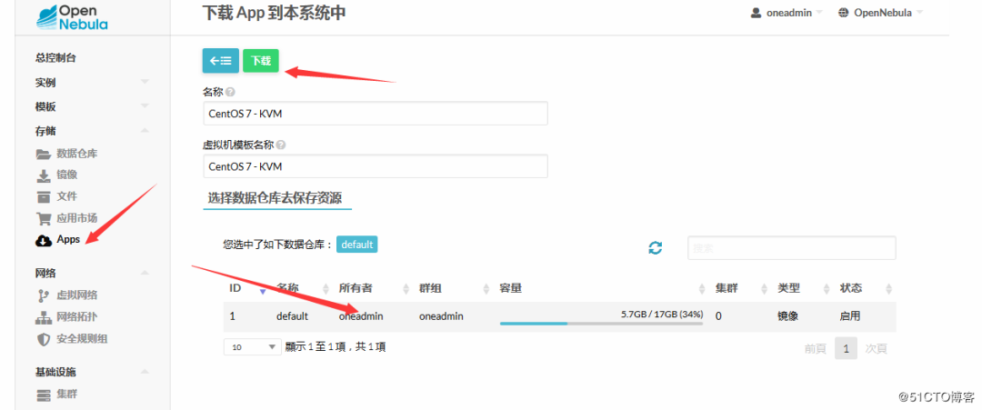
Task: Open 集群 server icon item
Action: pyautogui.click(x=44, y=395)
